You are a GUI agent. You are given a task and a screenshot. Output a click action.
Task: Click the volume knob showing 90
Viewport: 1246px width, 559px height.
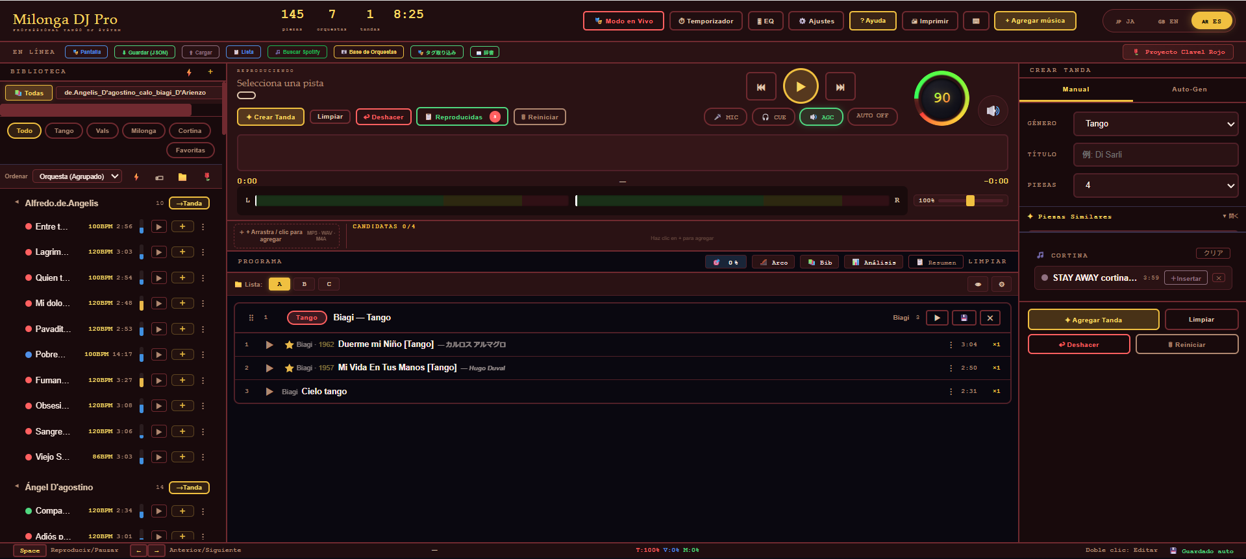coord(941,98)
